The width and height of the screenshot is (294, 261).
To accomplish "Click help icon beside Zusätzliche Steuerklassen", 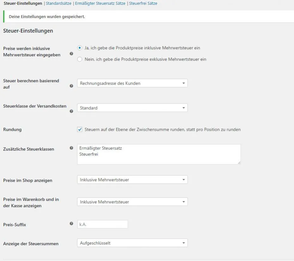I will pos(72,148).
